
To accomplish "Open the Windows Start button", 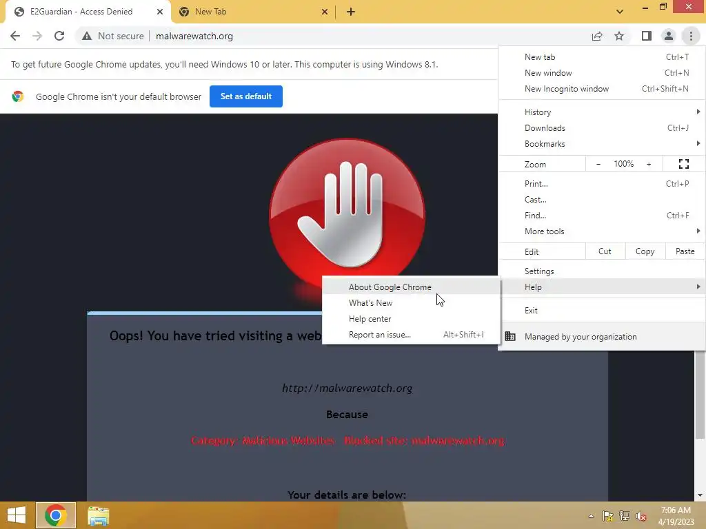I will click(17, 515).
